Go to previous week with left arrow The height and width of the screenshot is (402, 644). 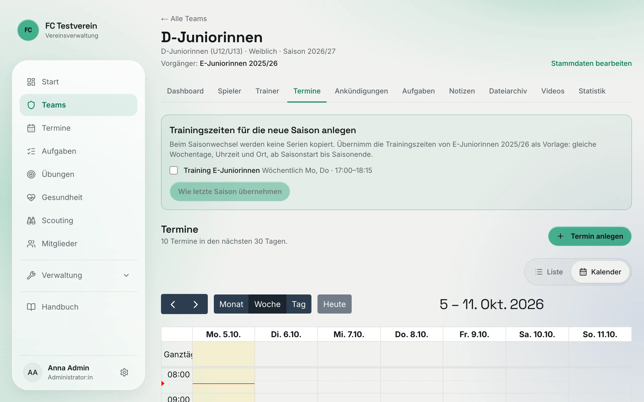pos(173,304)
